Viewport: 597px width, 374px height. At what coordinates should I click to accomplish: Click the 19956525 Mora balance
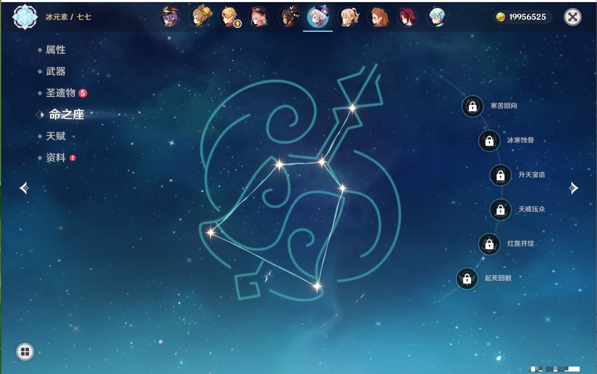528,17
